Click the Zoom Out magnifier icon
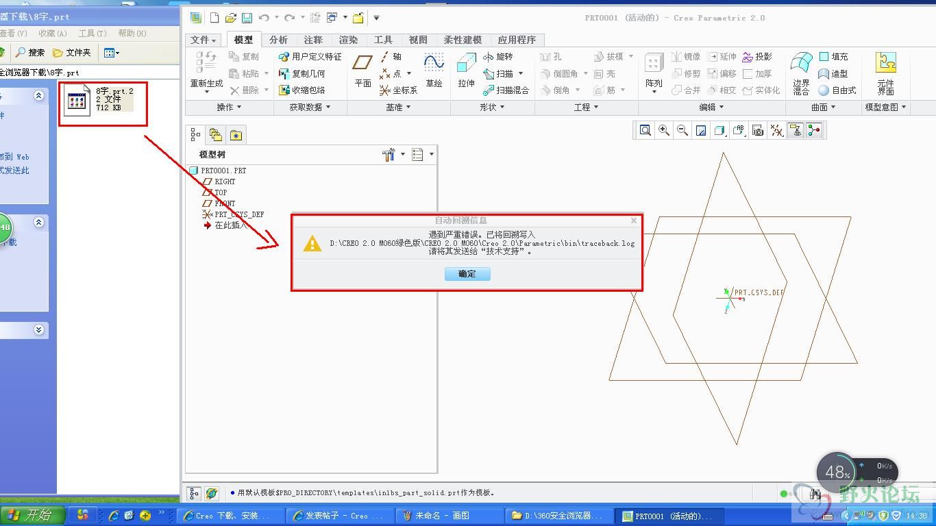The image size is (936, 526). [x=682, y=130]
